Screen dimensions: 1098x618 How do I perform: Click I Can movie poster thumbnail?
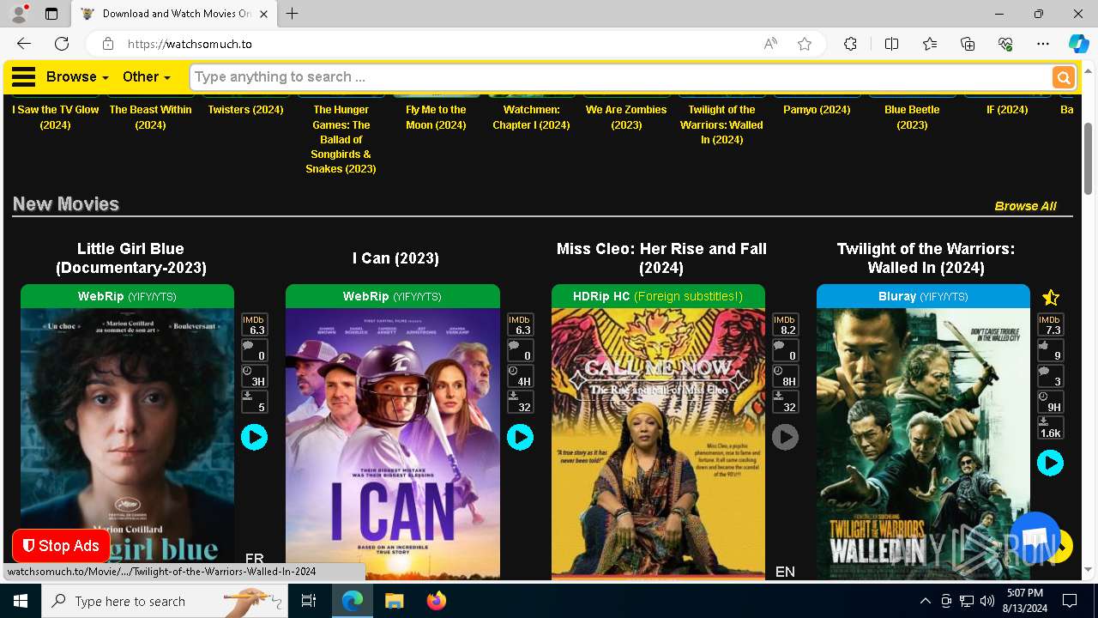point(393,444)
